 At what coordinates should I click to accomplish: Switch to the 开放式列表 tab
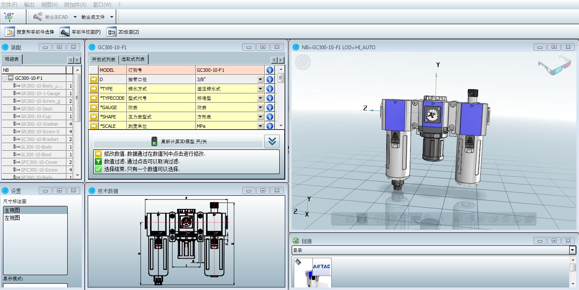[103, 59]
